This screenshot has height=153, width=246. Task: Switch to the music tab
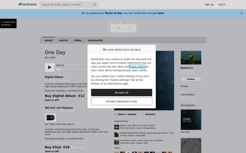49,40
